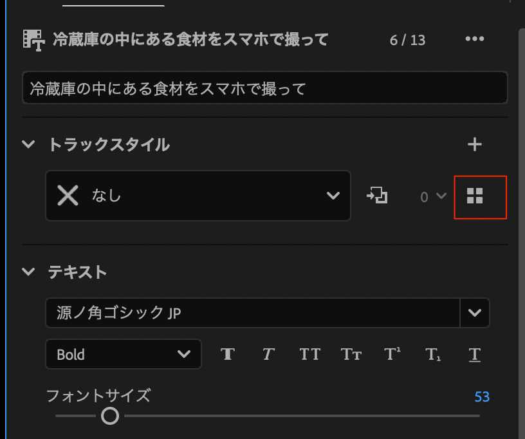Enable all caps formatting
The width and height of the screenshot is (525, 439).
309,354
